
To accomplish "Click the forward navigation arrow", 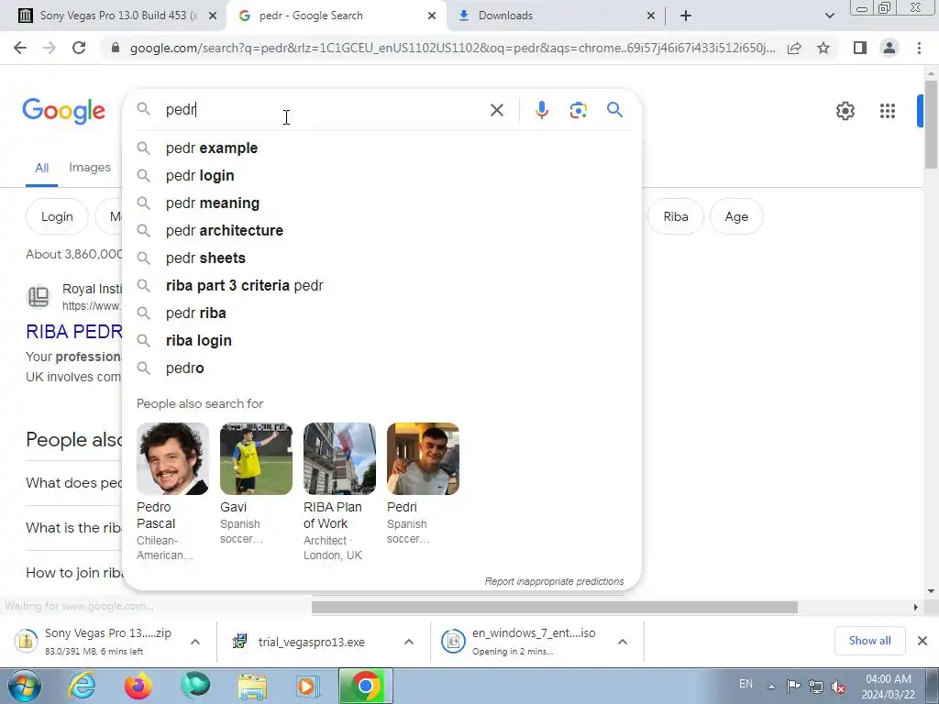I will click(x=50, y=48).
